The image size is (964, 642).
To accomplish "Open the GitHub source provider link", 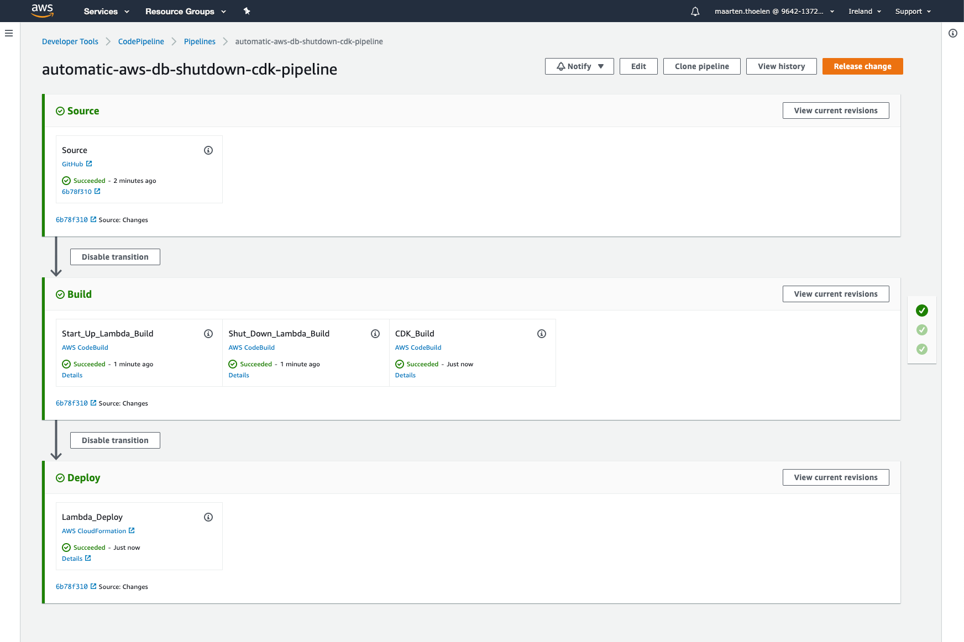I will pos(72,164).
